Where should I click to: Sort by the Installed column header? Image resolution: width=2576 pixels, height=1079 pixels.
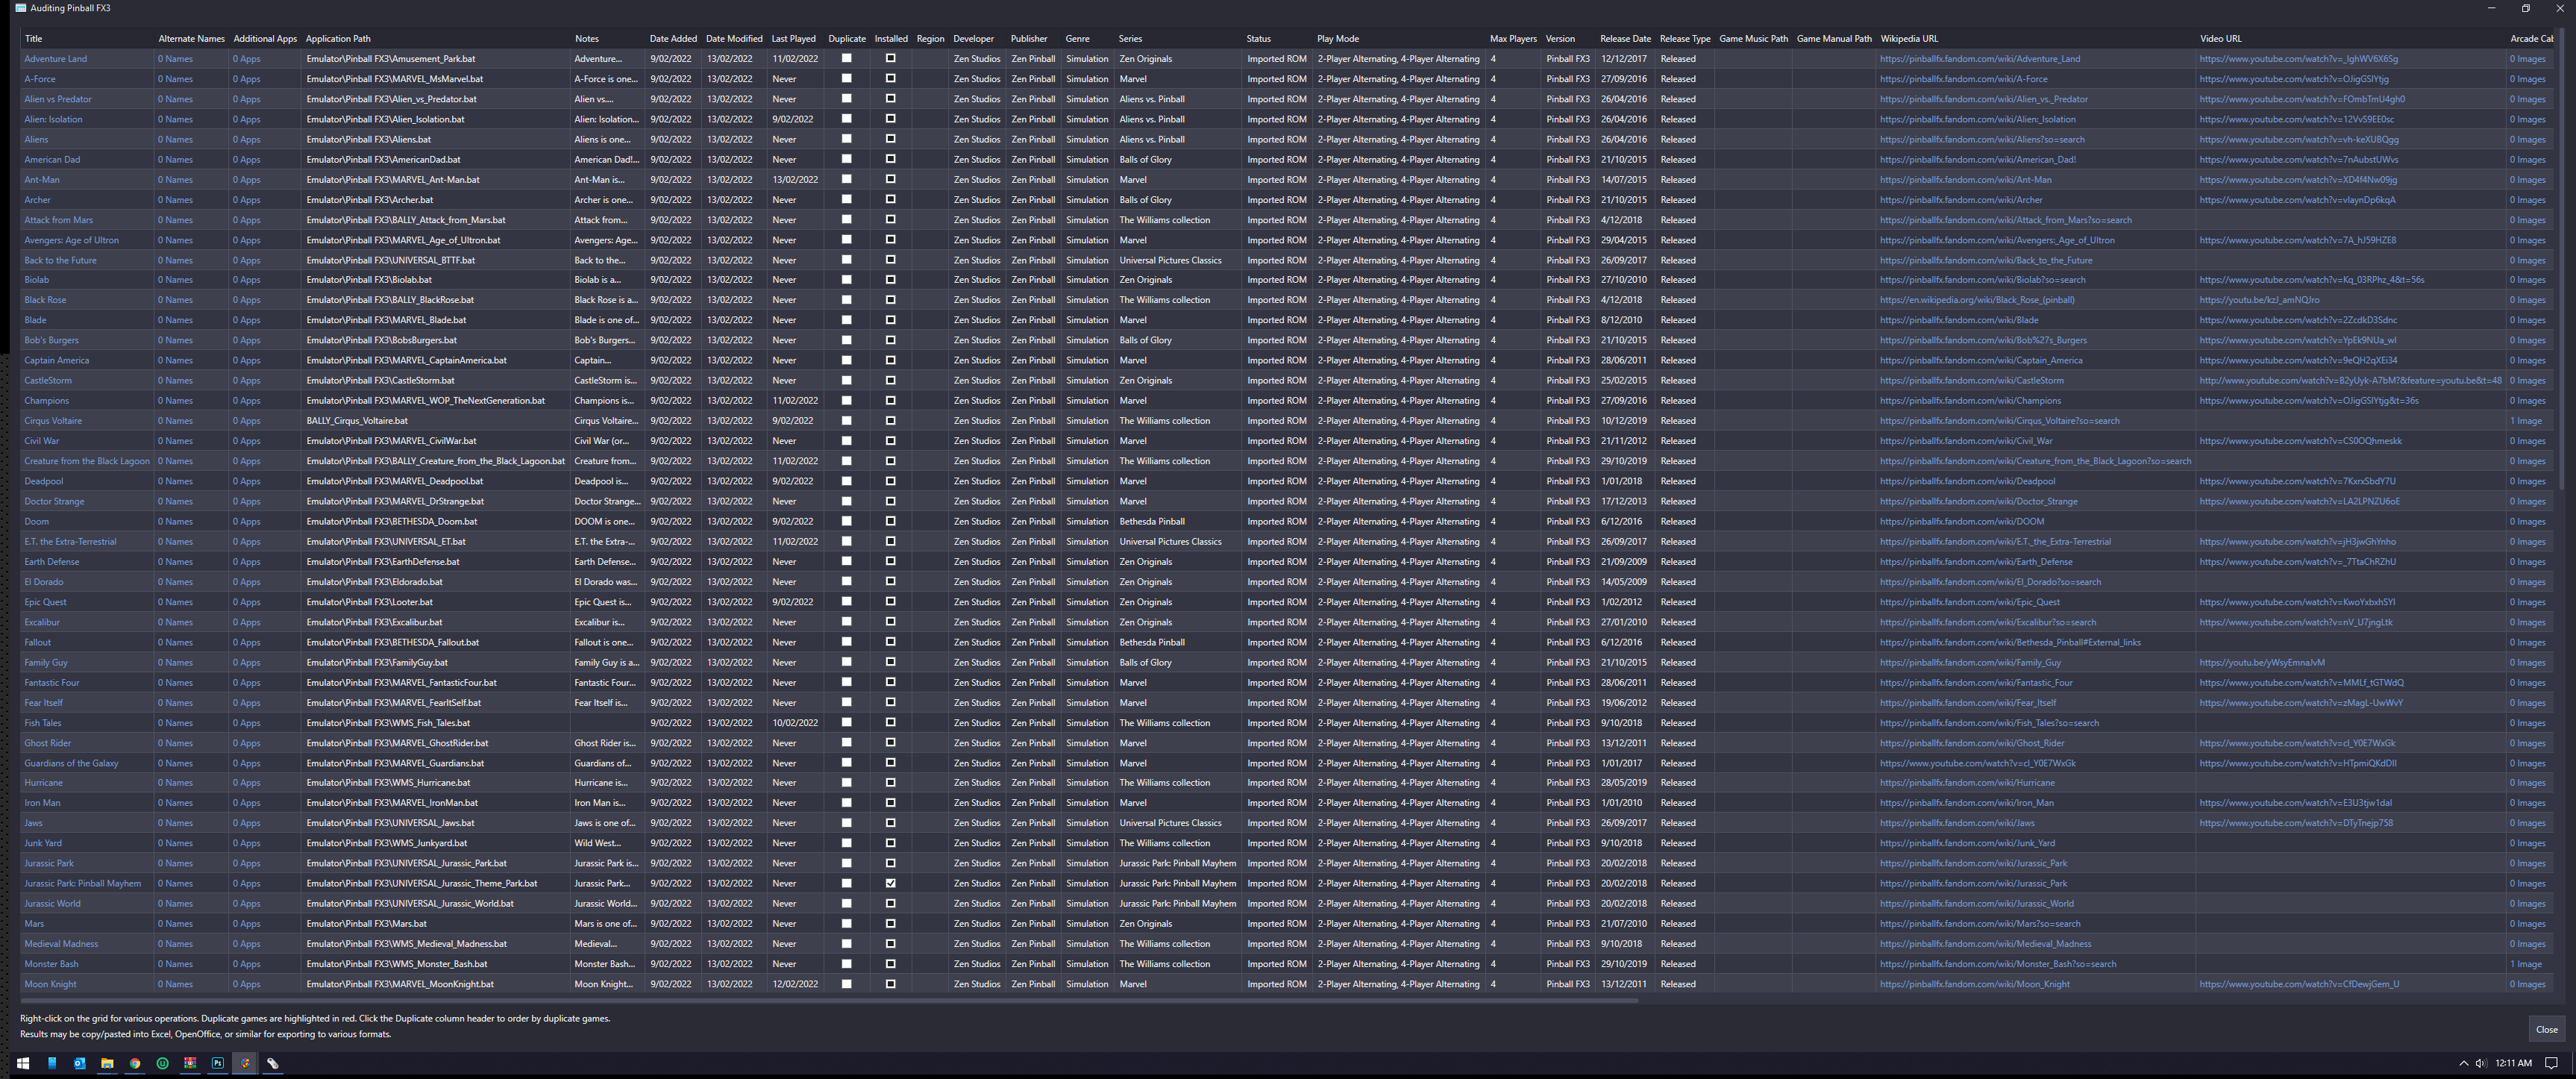click(891, 39)
